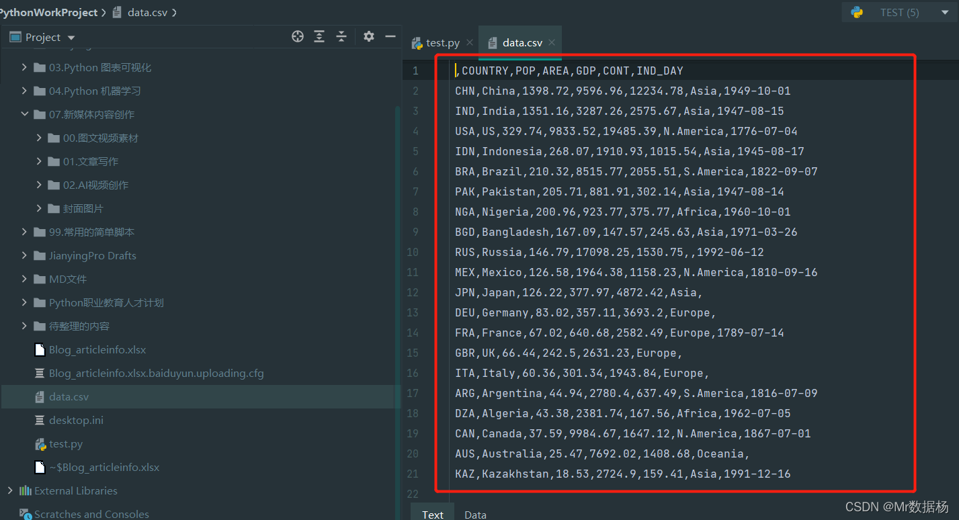Click the Python icon in run configuration
The image size is (959, 520).
(857, 12)
